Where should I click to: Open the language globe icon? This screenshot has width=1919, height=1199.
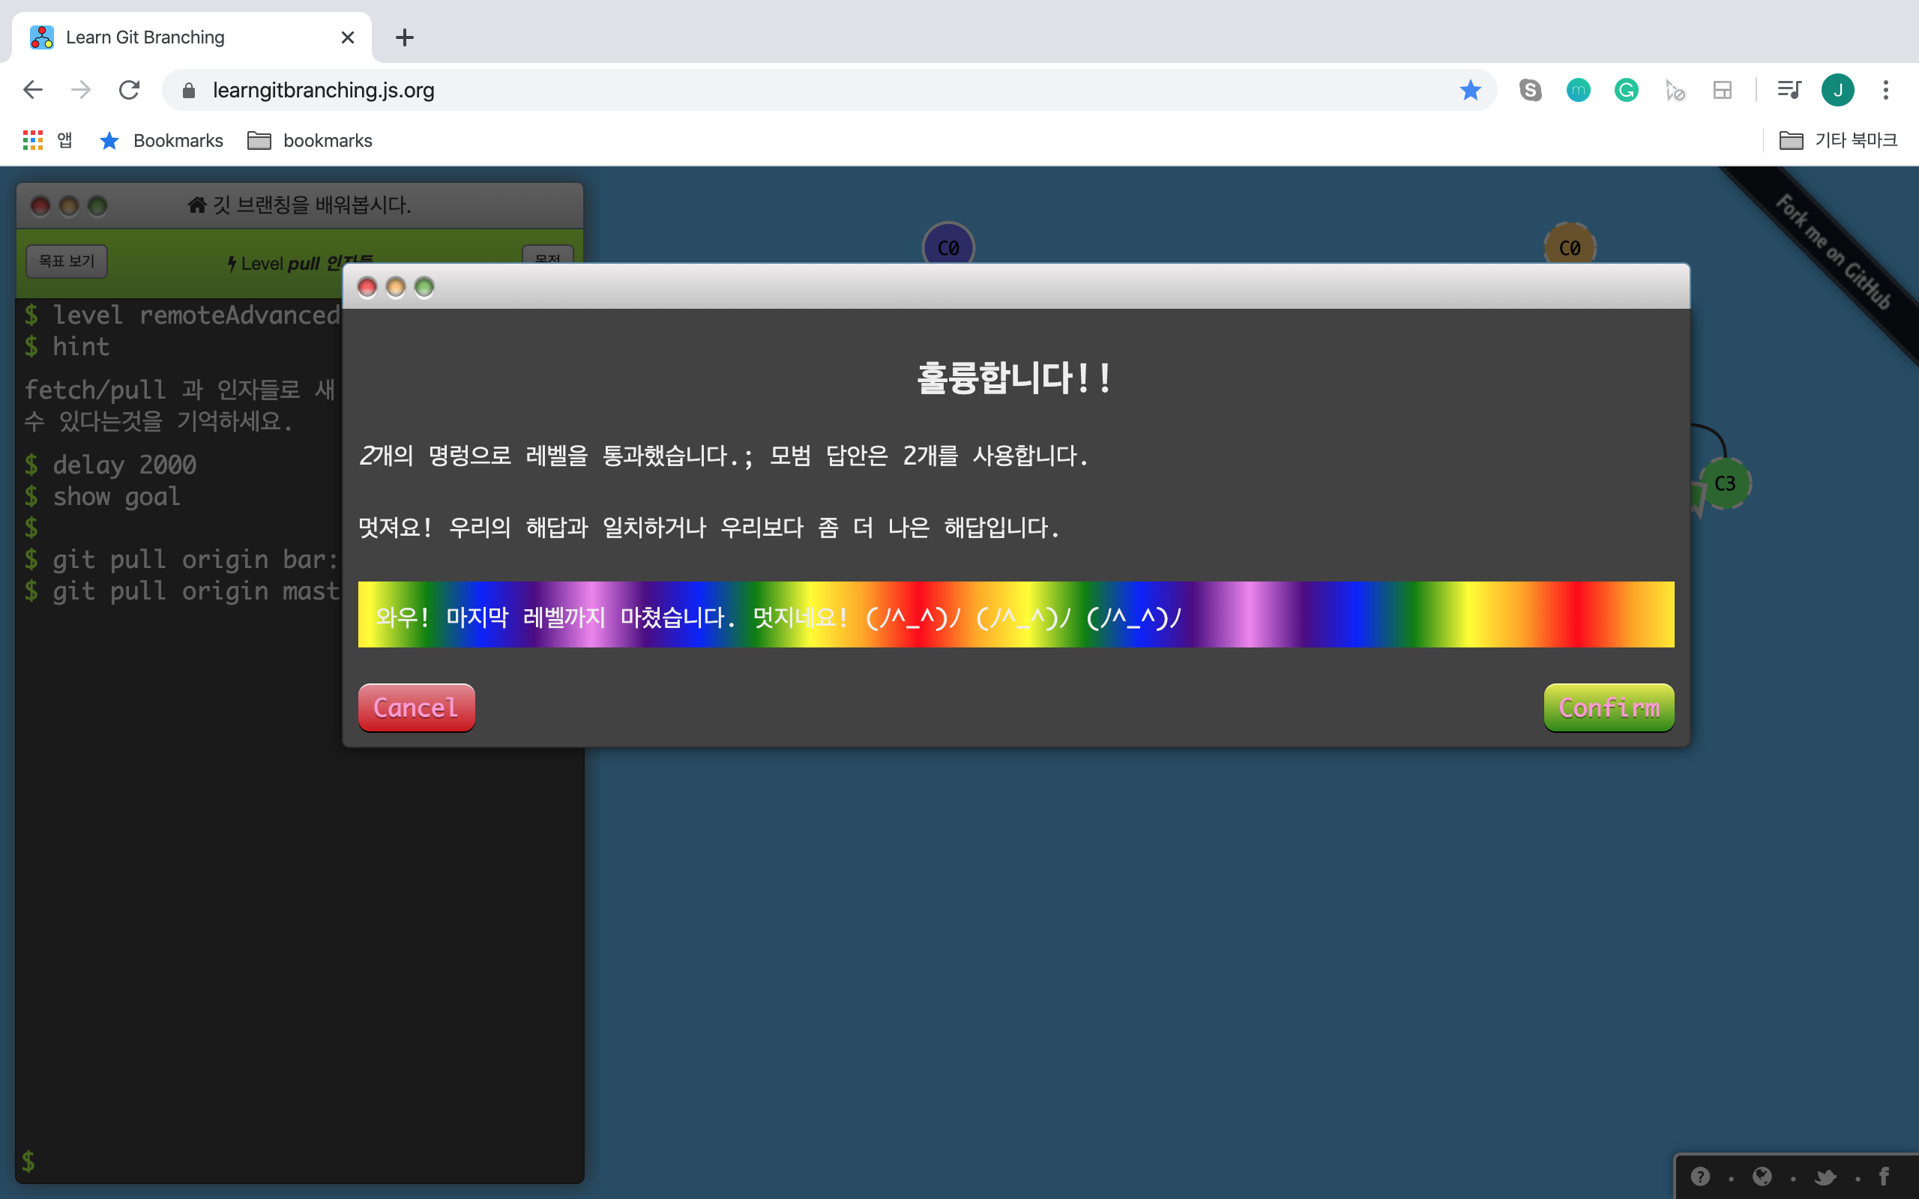[x=1762, y=1176]
